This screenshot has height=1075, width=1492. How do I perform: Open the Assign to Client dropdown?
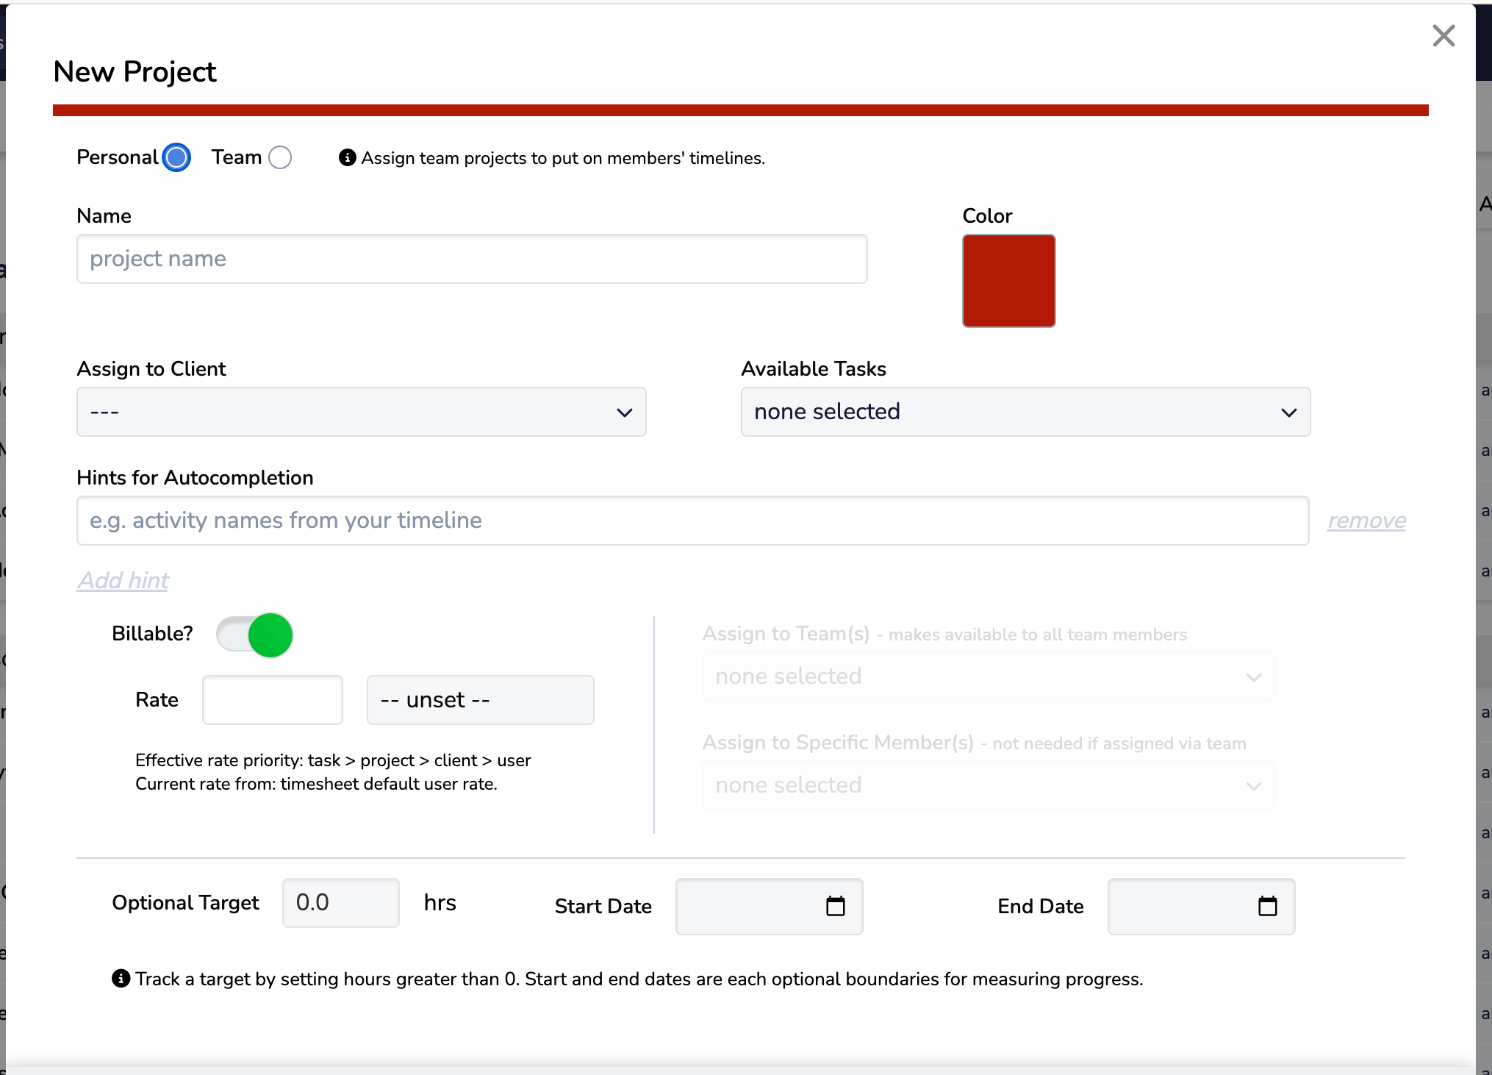point(361,412)
